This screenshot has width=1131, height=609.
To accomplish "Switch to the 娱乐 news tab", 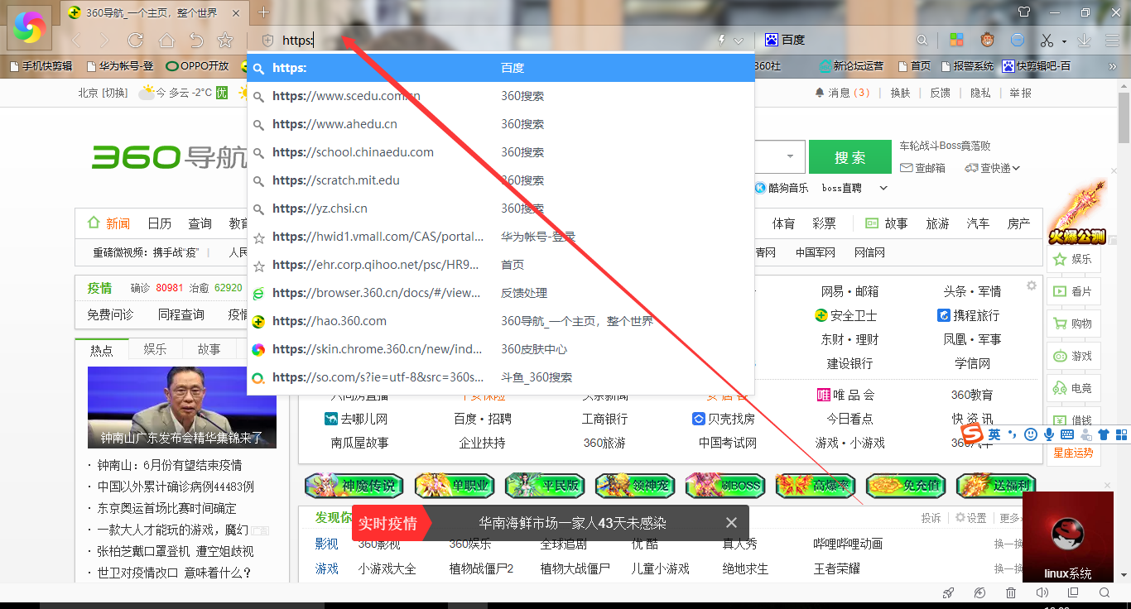I will click(x=155, y=349).
